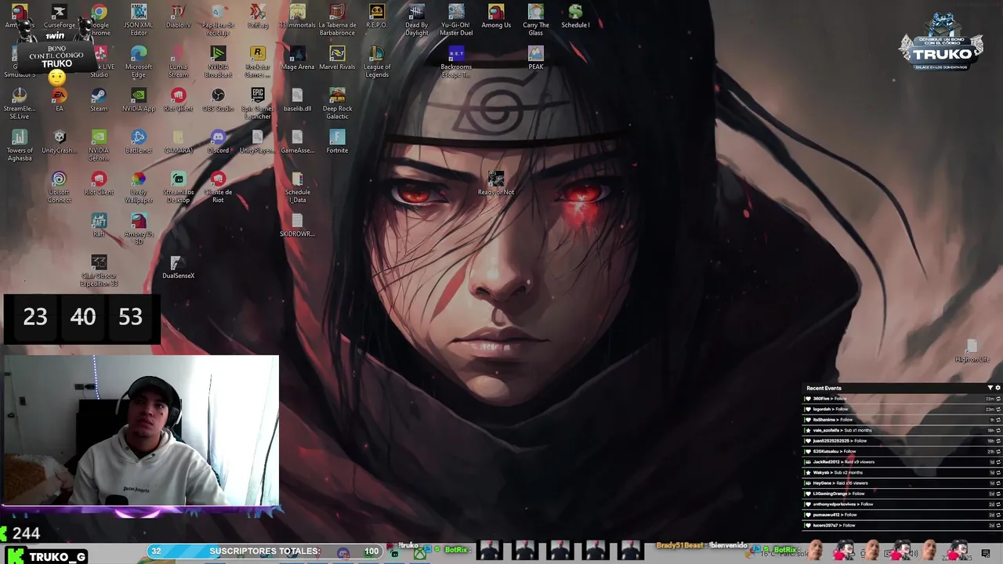1003x564 pixels.
Task: Select the UnityCrashHandler file icon
Action: pos(60,141)
